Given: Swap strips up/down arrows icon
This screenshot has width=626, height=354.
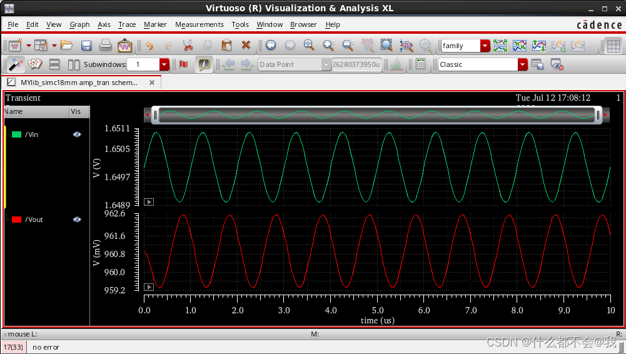Looking at the screenshot, I should point(539,46).
